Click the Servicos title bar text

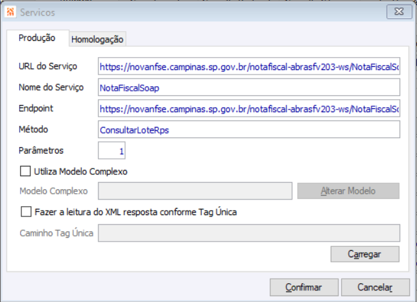coord(38,12)
